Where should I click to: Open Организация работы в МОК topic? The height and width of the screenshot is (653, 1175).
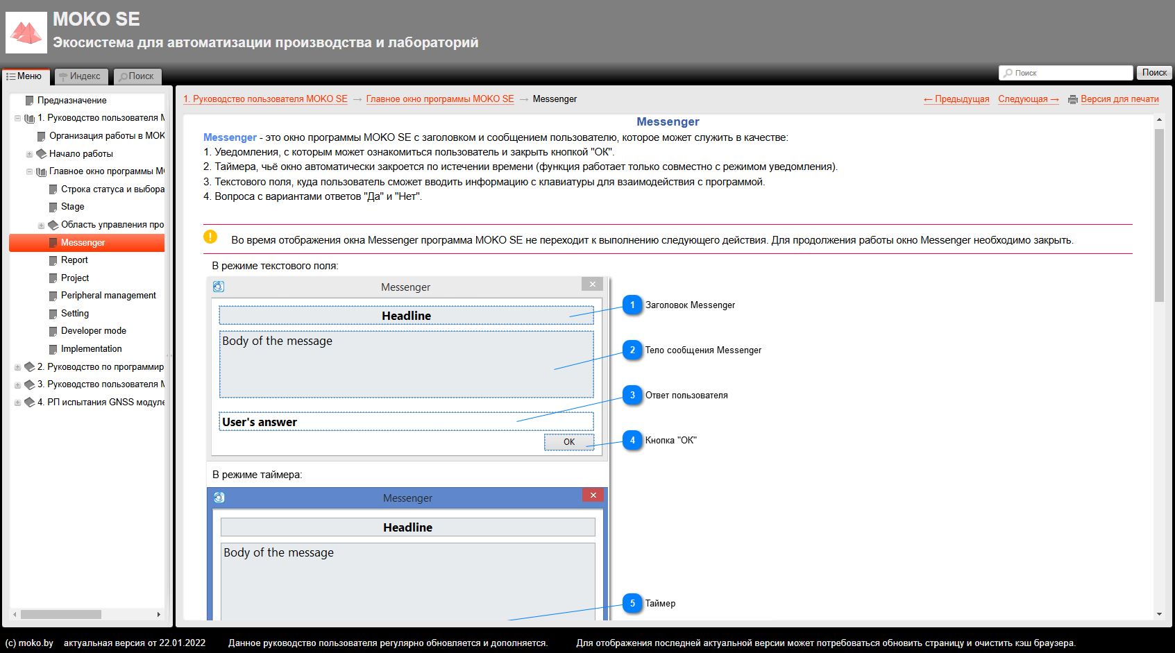point(107,136)
